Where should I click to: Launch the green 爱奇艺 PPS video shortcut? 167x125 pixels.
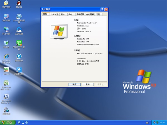[x=19, y=43]
